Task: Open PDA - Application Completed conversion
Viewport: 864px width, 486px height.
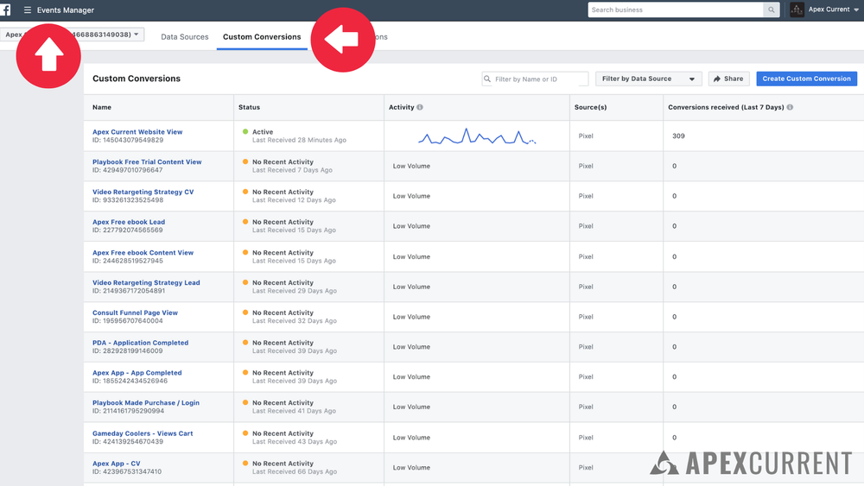Action: tap(140, 343)
